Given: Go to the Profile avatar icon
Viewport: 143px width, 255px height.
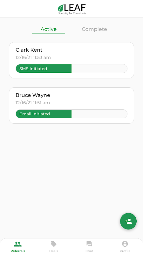Looking at the screenshot, I should click(x=125, y=244).
